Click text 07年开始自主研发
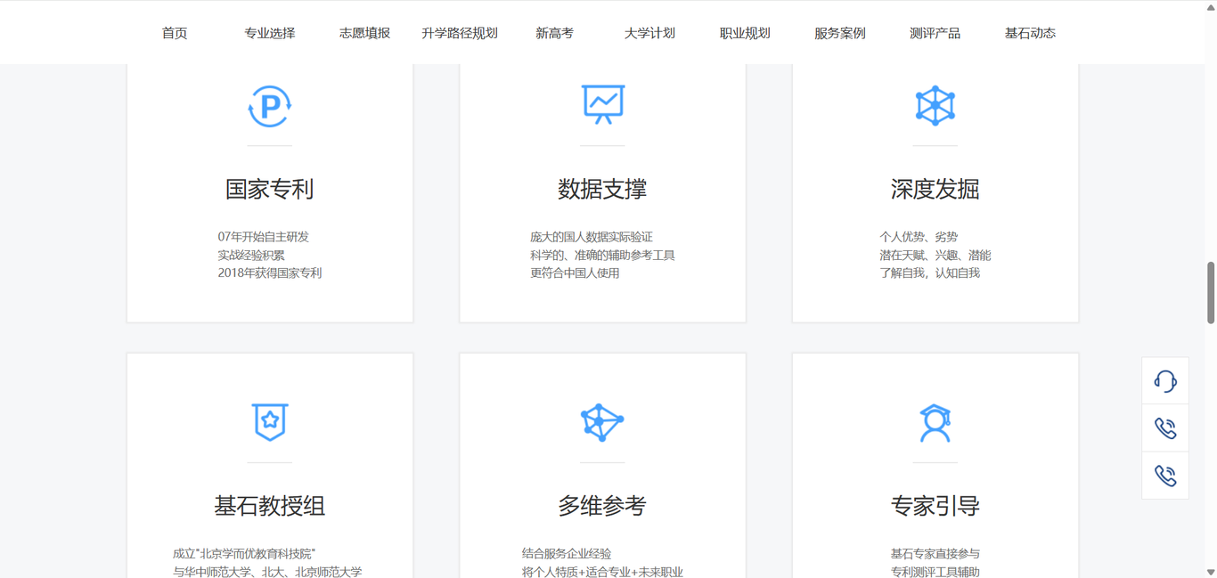 point(264,237)
